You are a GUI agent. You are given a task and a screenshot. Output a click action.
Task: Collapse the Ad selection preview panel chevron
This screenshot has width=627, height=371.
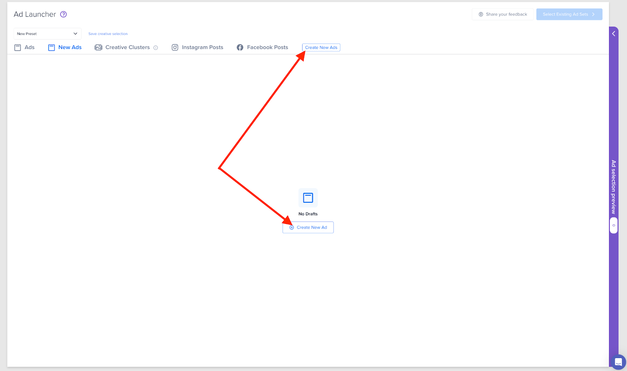click(613, 33)
